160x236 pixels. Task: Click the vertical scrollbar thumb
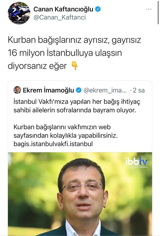(x=158, y=13)
